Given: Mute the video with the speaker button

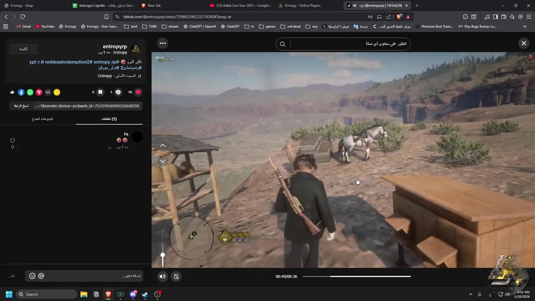Looking at the screenshot, I should (163, 276).
